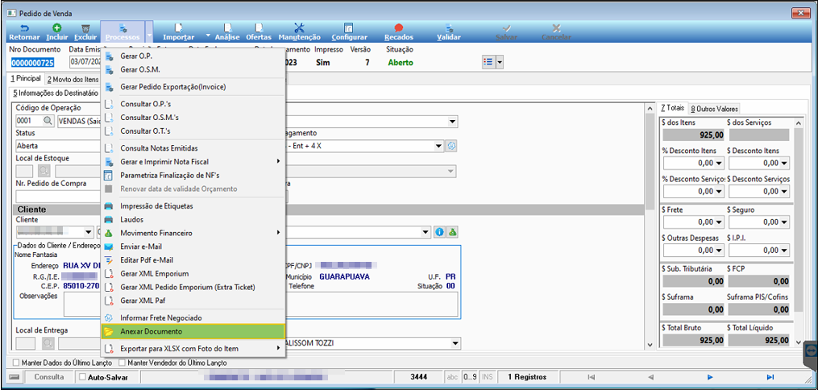Click the Retornar toolbar icon

pos(24,28)
